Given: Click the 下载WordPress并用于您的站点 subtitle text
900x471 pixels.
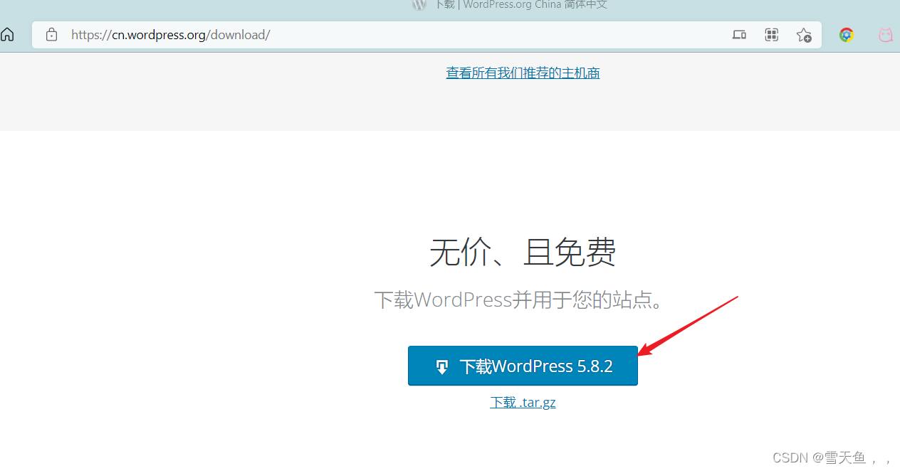Looking at the screenshot, I should [523, 300].
